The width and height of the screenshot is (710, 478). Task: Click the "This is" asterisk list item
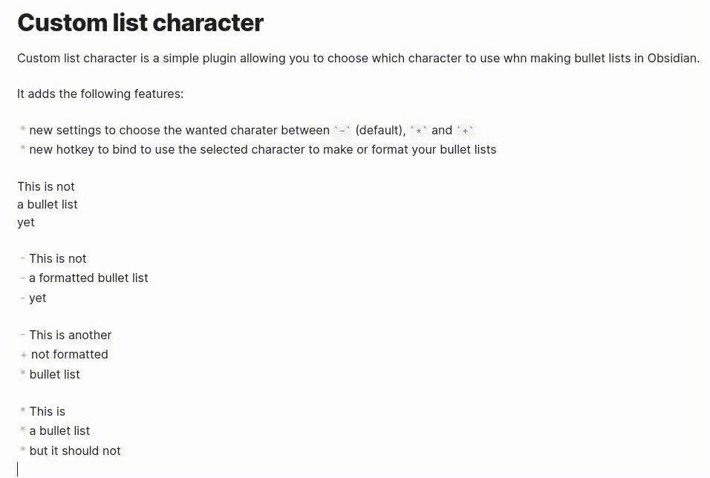(48, 411)
